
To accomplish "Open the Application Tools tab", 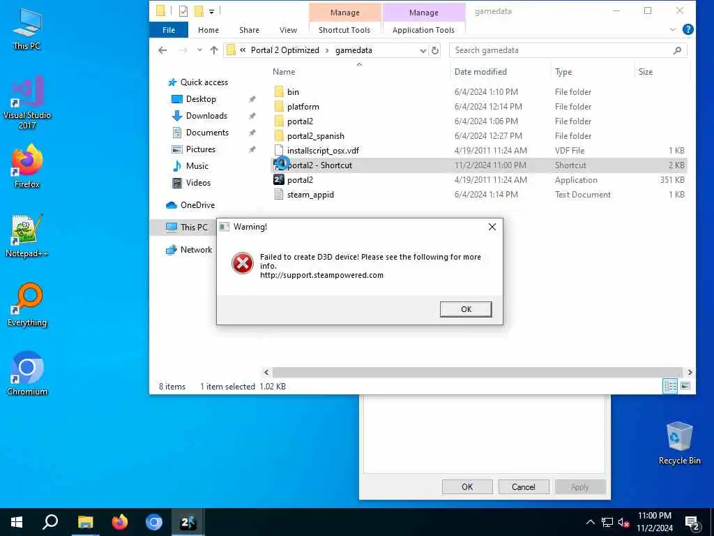I will (x=423, y=30).
